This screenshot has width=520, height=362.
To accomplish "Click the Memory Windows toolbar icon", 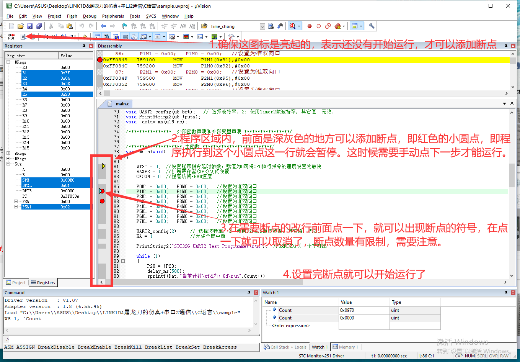I will 157,37.
